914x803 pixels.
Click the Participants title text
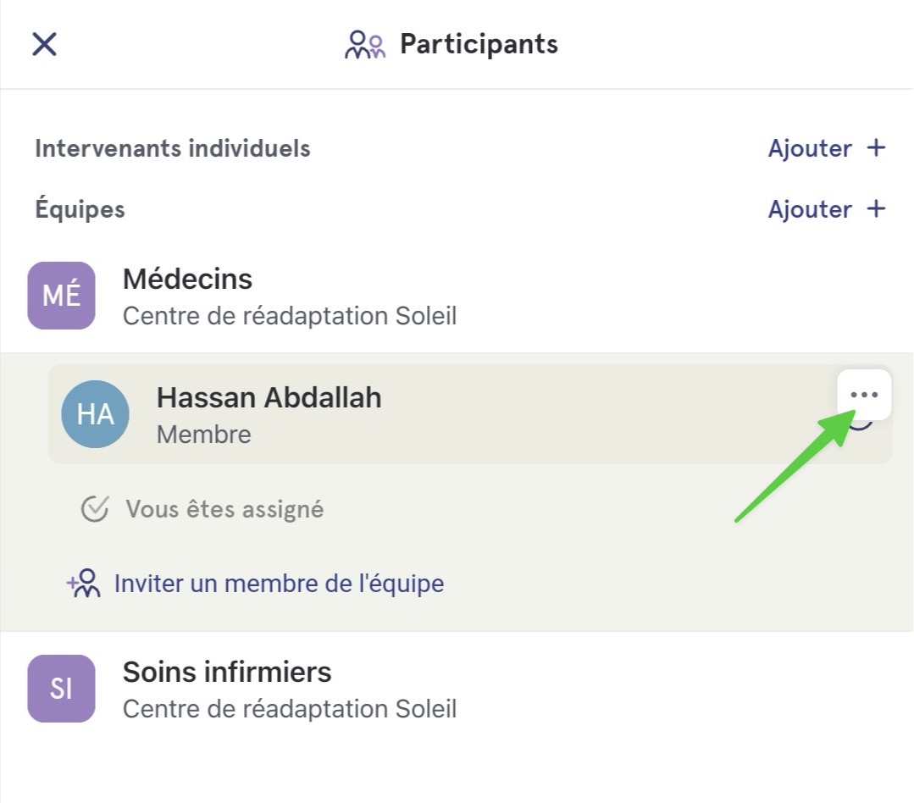pyautogui.click(x=479, y=44)
